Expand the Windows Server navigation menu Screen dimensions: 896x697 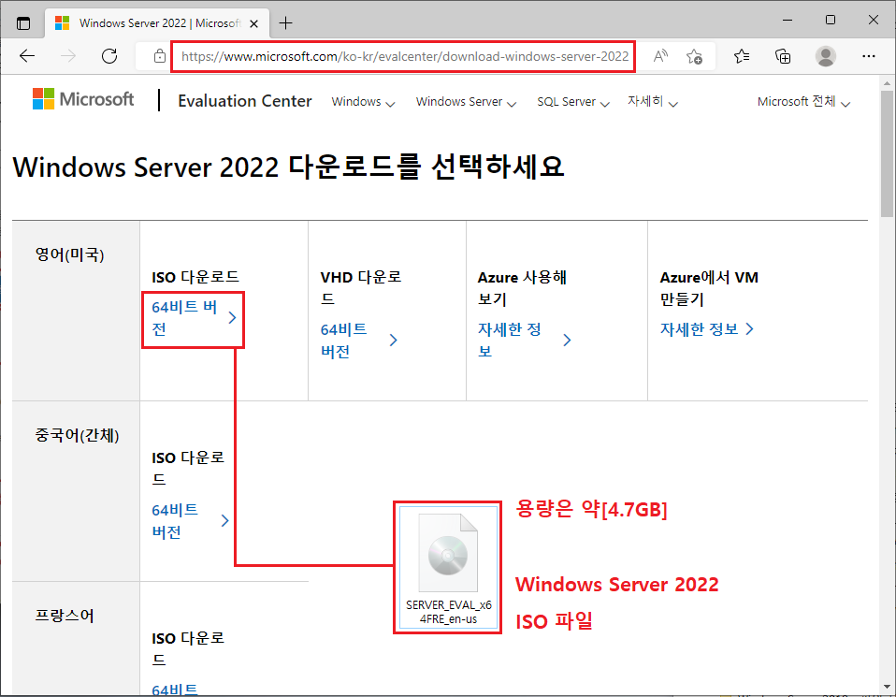point(466,102)
